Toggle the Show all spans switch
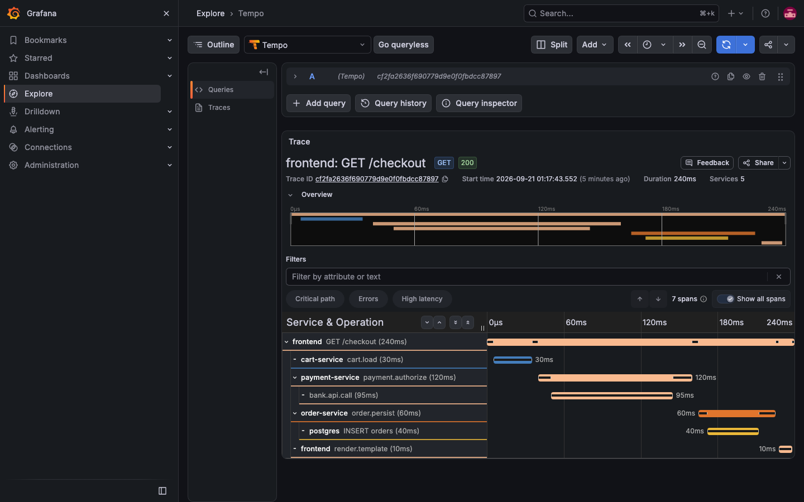Viewport: 804px width, 502px height. point(726,299)
